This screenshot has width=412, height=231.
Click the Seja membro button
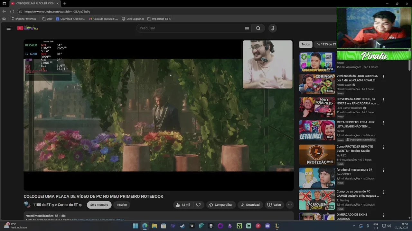99,205
